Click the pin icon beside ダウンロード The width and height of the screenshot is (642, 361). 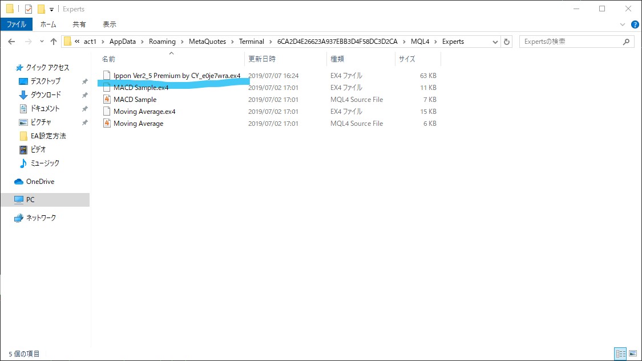tap(85, 95)
